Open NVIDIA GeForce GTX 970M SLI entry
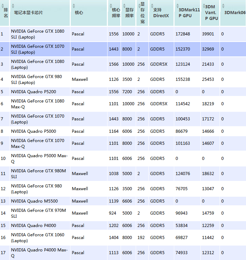 pyautogui.click(x=38, y=213)
